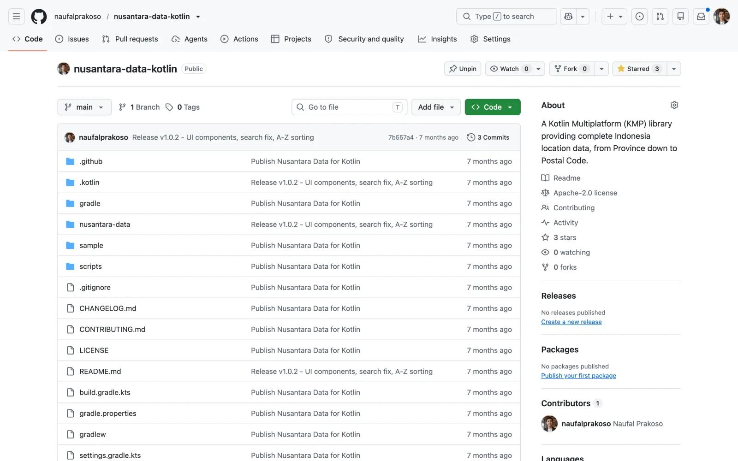Open the Projects tab

[x=291, y=39]
